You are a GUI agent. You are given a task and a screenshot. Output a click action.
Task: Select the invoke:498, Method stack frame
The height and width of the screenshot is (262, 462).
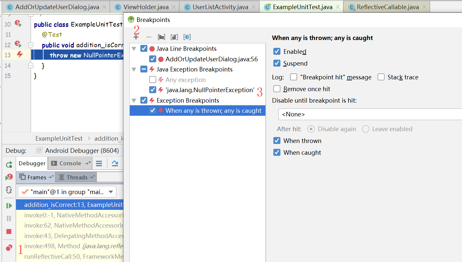[x=69, y=246]
